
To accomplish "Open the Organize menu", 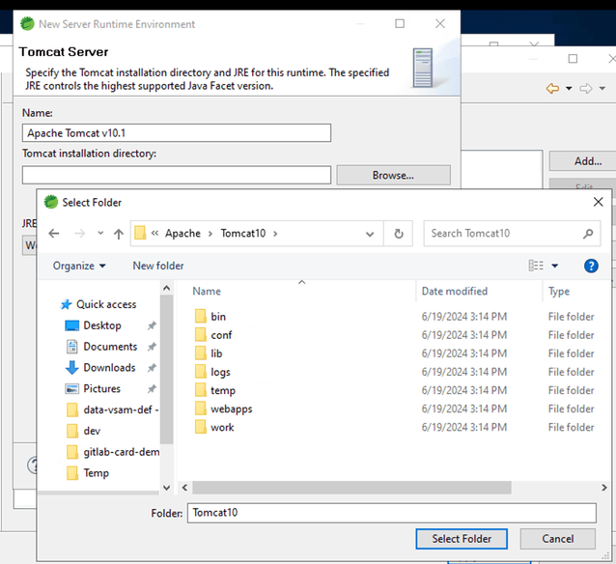I will pos(79,267).
